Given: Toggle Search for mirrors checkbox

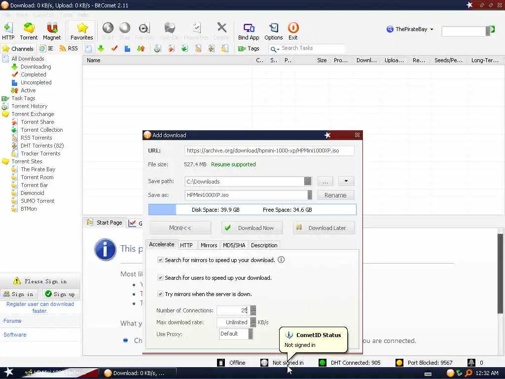Looking at the screenshot, I should coord(160,260).
